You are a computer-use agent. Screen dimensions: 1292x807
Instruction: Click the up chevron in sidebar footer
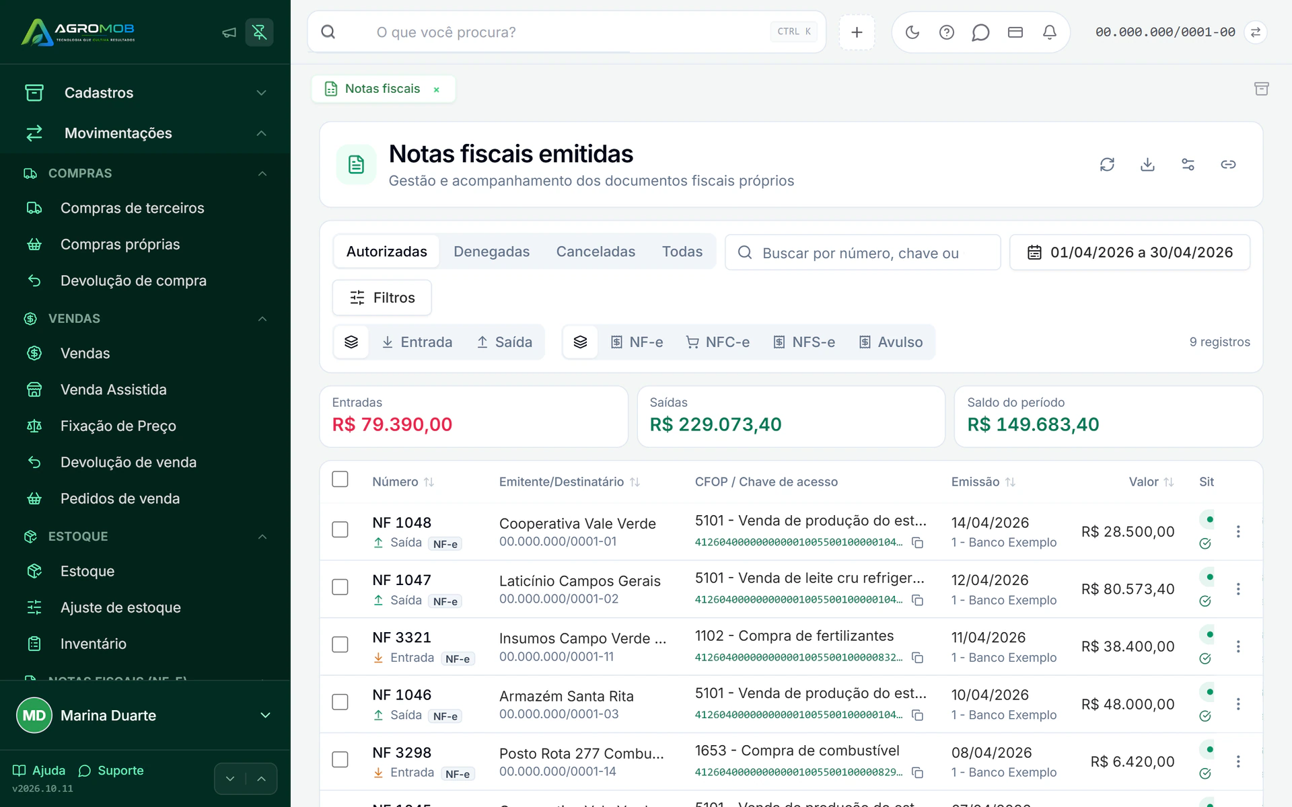point(262,779)
